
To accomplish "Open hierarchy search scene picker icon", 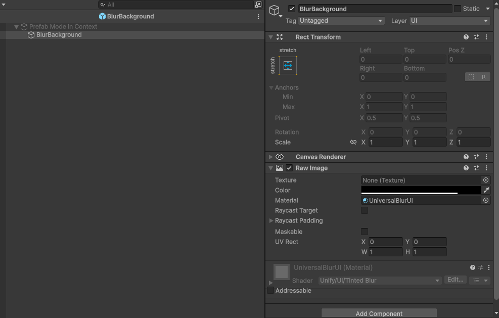I will [x=258, y=5].
